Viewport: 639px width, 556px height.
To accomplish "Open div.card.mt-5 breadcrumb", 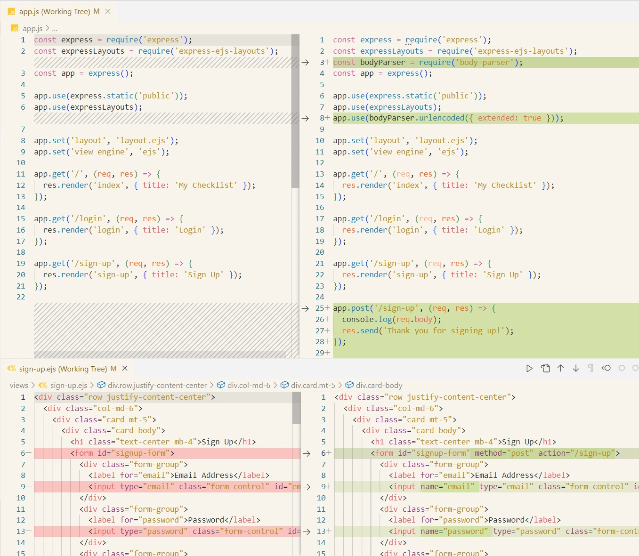I will point(313,385).
